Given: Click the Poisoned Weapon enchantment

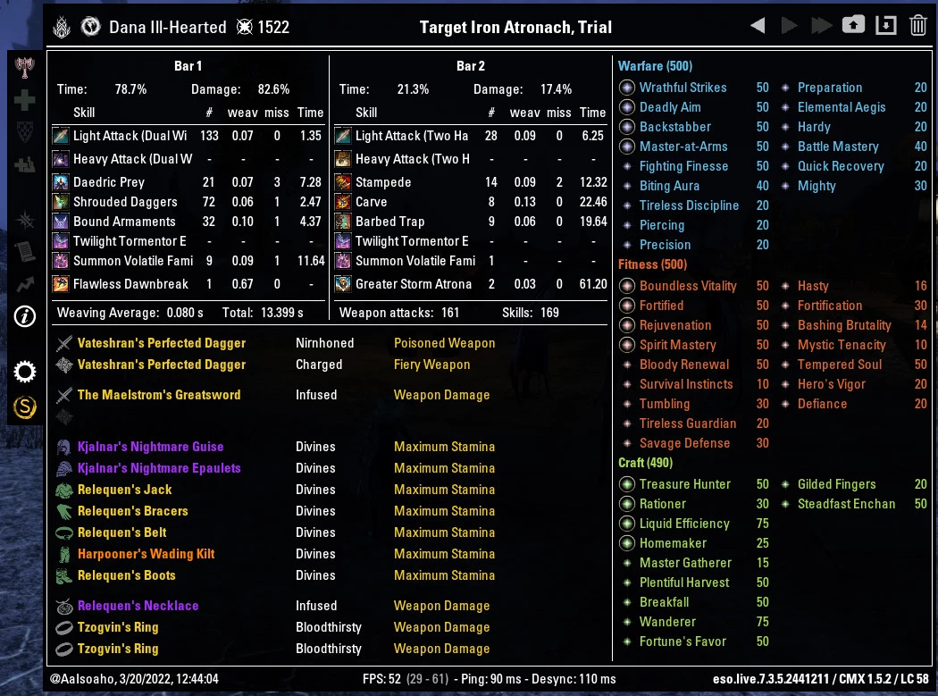Looking at the screenshot, I should click(445, 343).
